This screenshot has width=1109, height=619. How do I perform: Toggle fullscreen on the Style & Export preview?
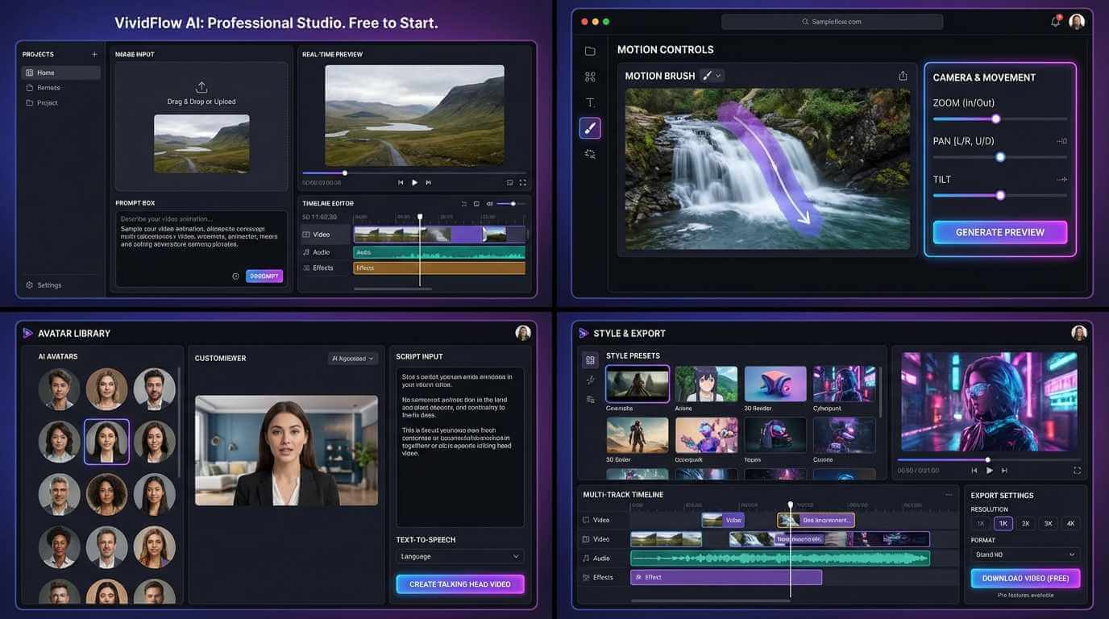coord(1077,470)
